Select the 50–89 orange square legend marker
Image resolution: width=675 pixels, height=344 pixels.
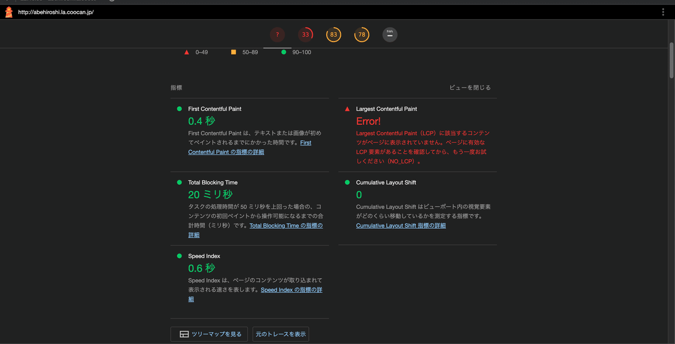tap(233, 52)
